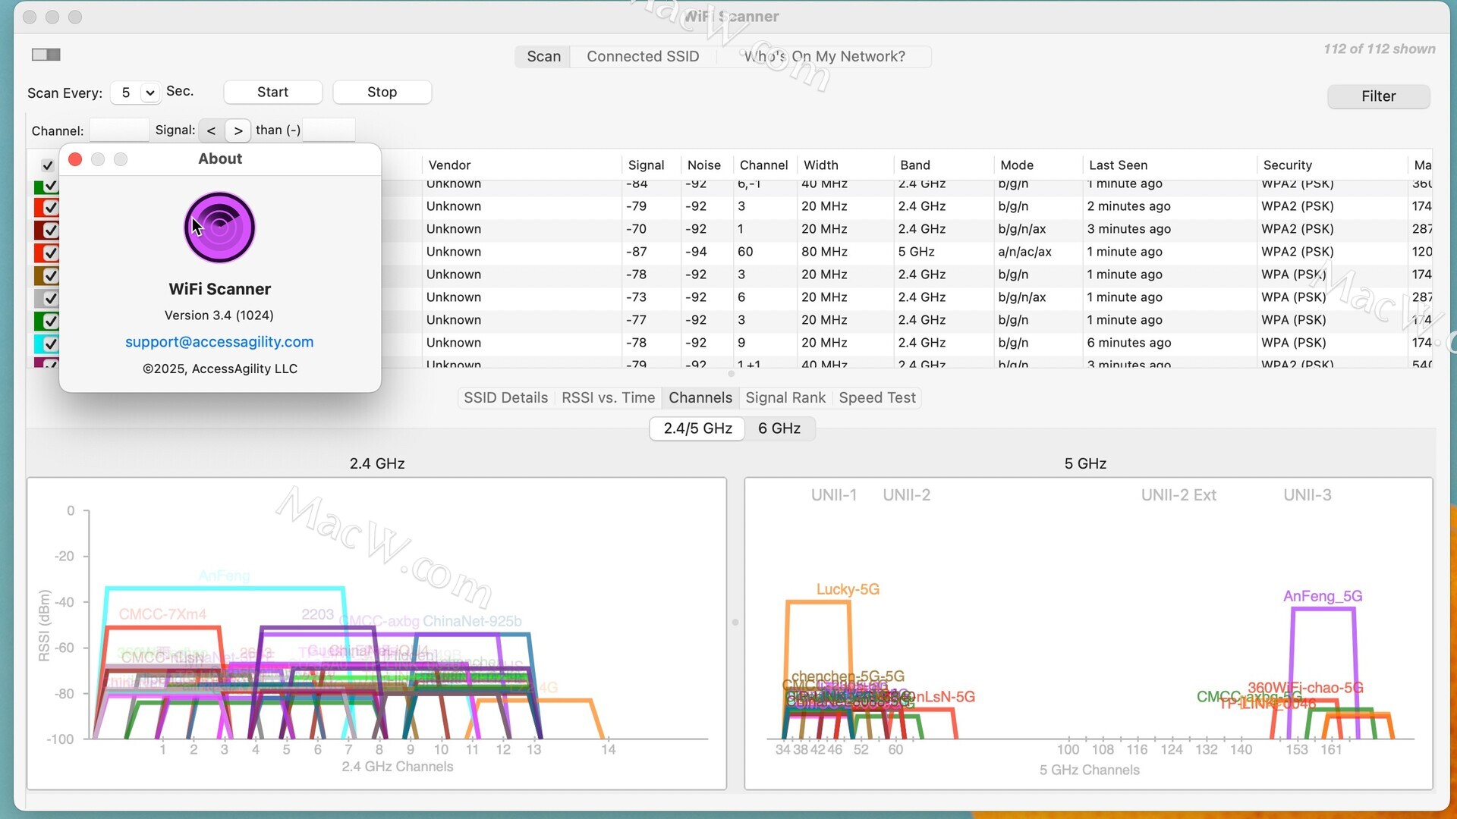Close the About window with red button
The image size is (1457, 819).
click(75, 159)
